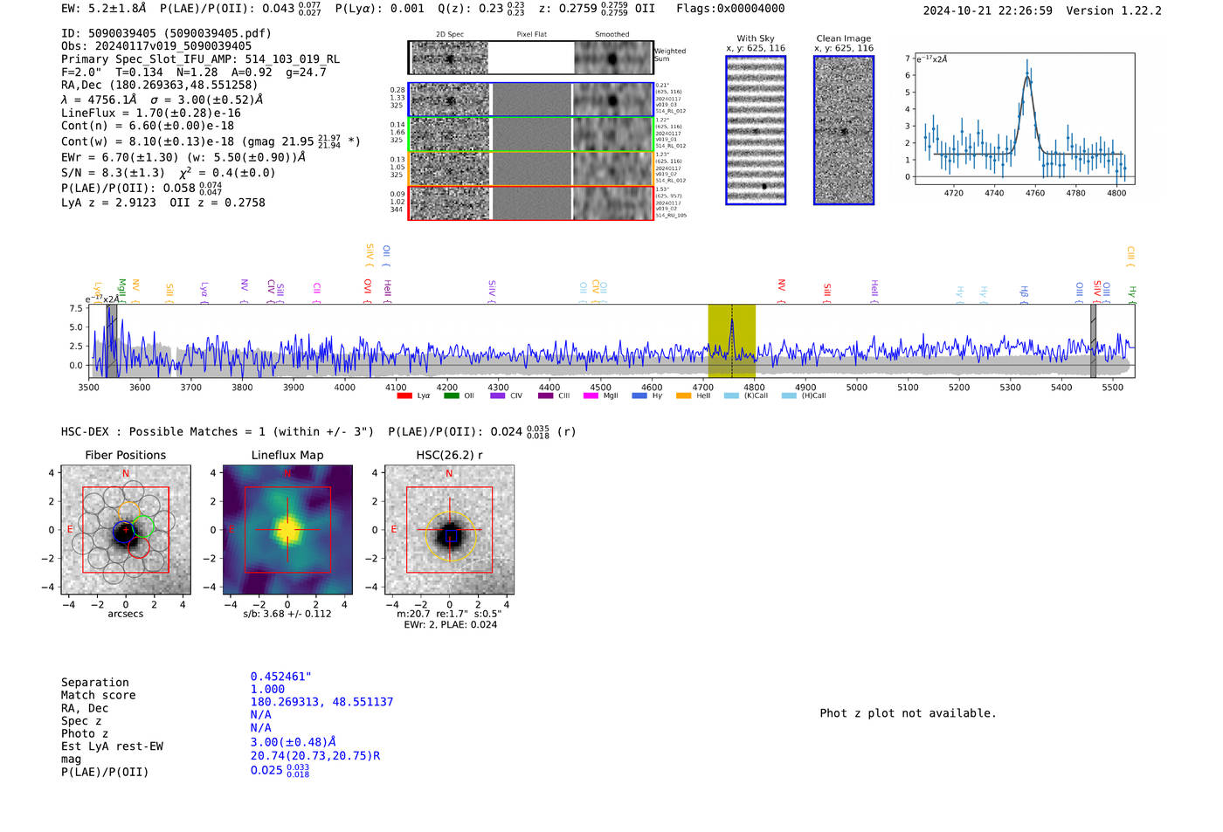Select the red-bordered 2D spectrum row
Screen dimensions: 1223x832
point(531,203)
